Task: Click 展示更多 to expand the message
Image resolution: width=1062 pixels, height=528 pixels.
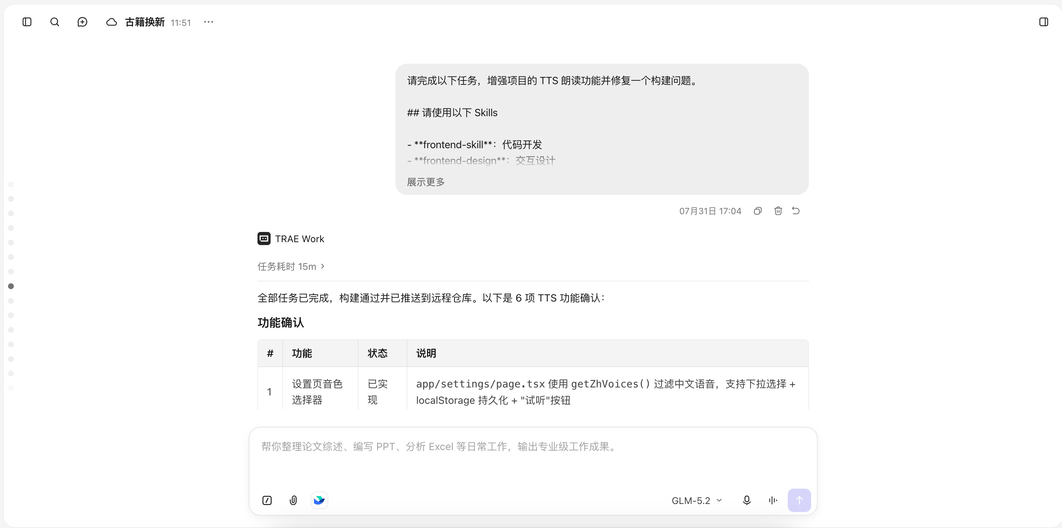Action: click(x=426, y=182)
